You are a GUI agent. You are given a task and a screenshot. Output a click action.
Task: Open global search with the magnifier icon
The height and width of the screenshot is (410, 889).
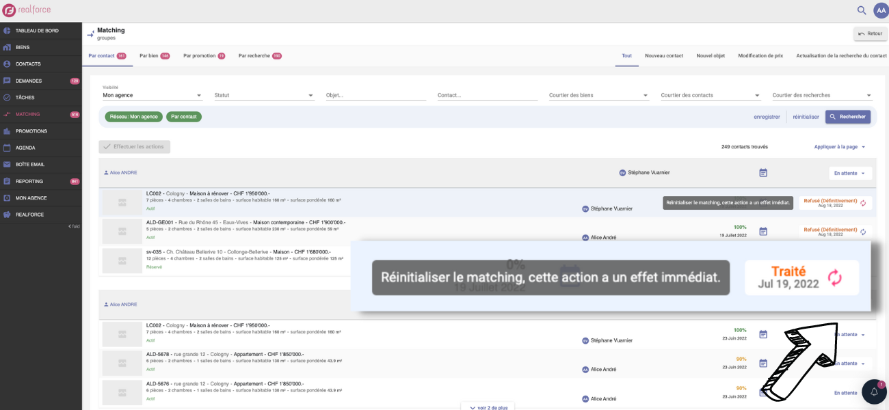[x=862, y=10]
